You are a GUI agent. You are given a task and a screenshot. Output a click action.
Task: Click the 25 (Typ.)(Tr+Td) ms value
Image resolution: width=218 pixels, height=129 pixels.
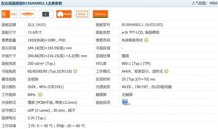[138, 79]
